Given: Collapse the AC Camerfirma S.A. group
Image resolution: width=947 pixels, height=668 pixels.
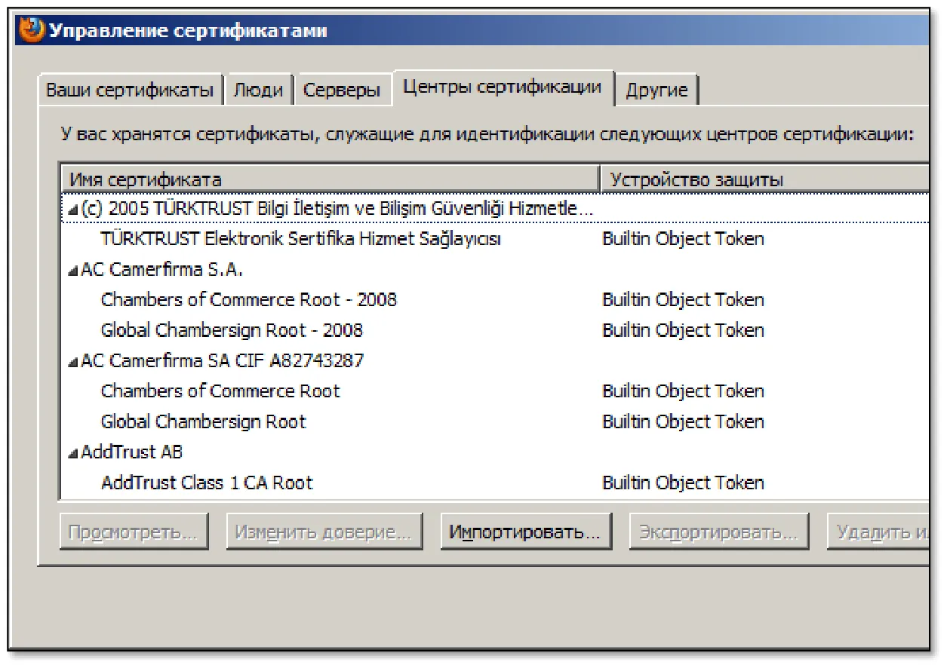Looking at the screenshot, I should [73, 271].
